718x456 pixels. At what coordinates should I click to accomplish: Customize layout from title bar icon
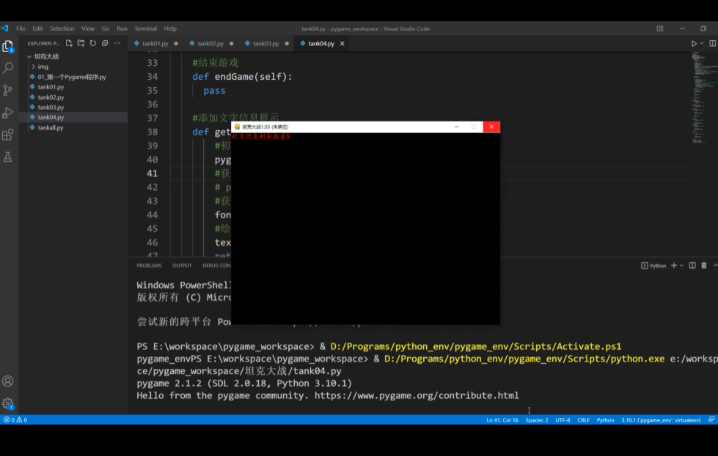pyautogui.click(x=660, y=29)
